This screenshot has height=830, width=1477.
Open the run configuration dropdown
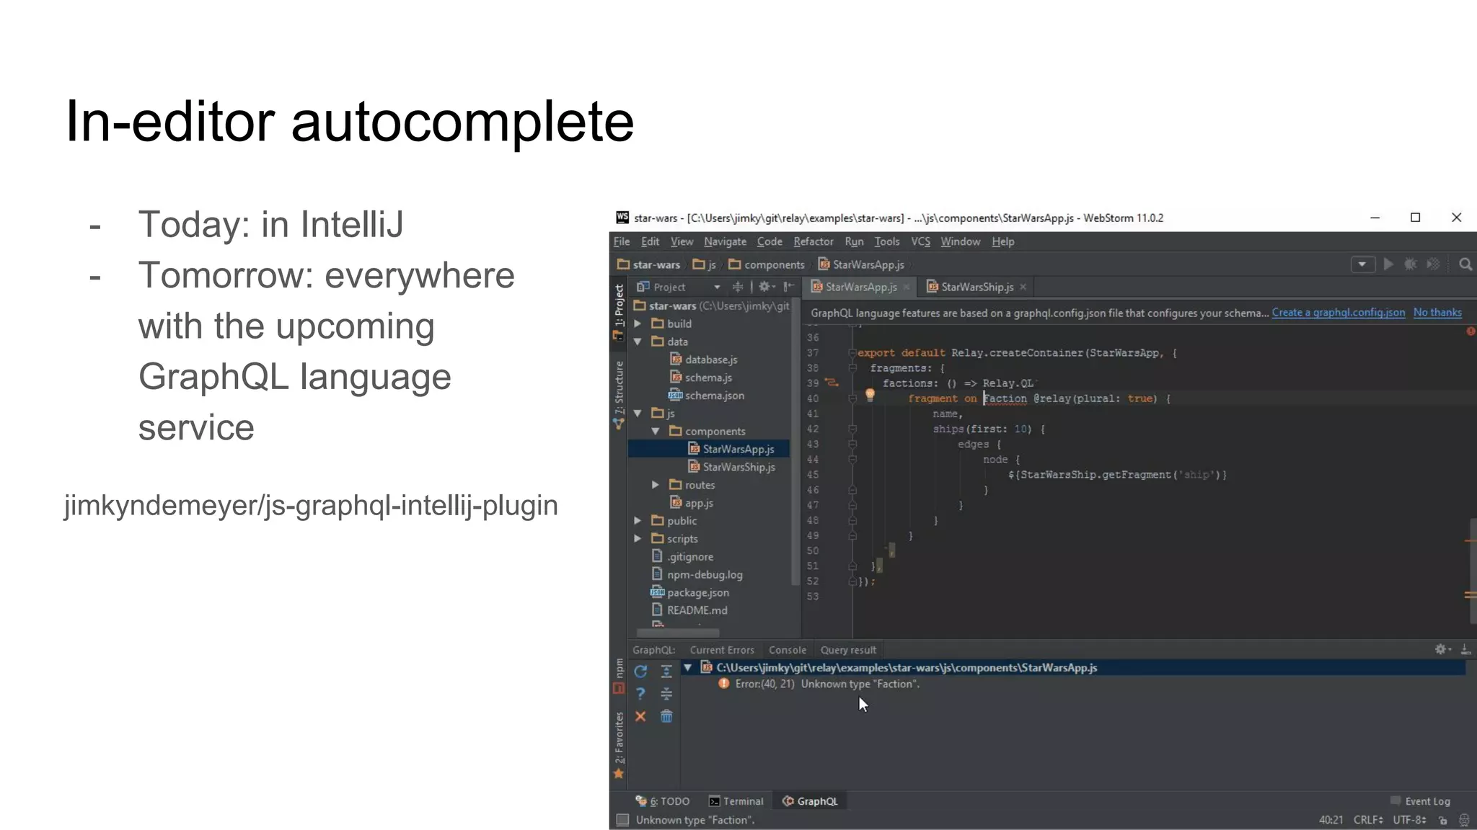tap(1362, 264)
